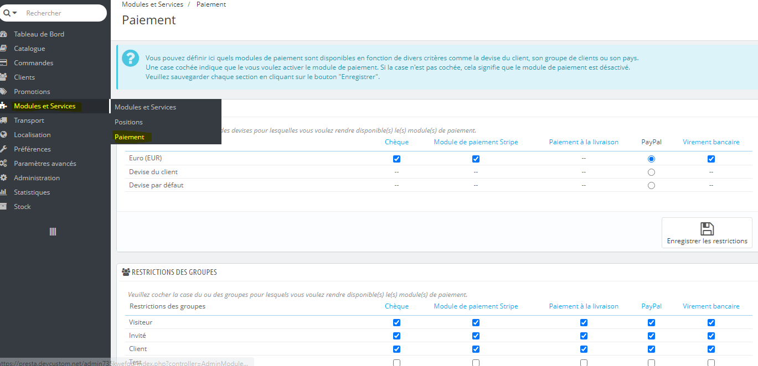Open Transport menu item
Image resolution: width=758 pixels, height=366 pixels.
(x=29, y=120)
